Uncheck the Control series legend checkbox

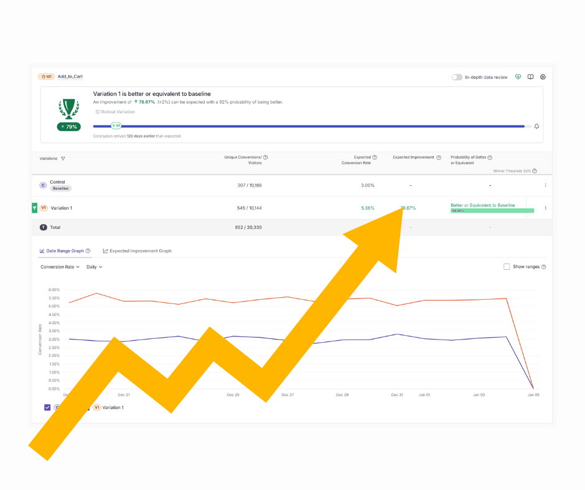click(47, 407)
